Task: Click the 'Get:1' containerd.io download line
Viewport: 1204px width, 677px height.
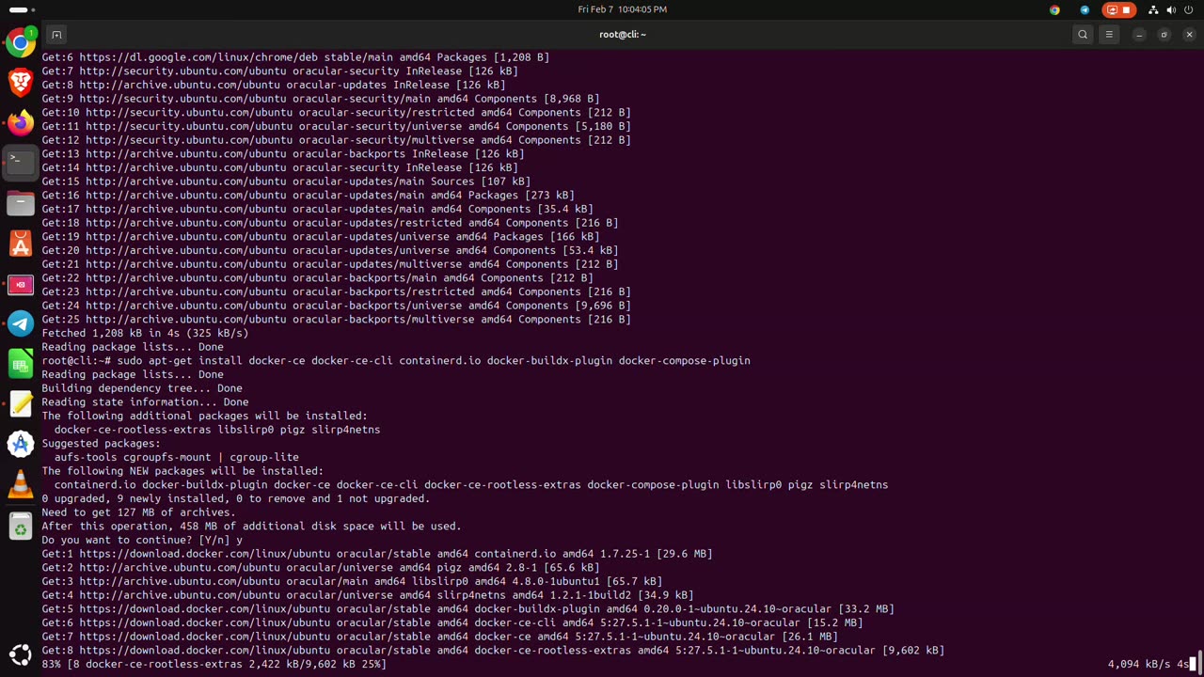Action: [377, 554]
